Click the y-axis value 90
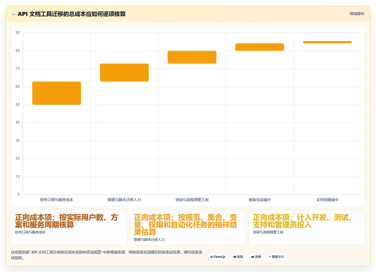 click(18, 33)
